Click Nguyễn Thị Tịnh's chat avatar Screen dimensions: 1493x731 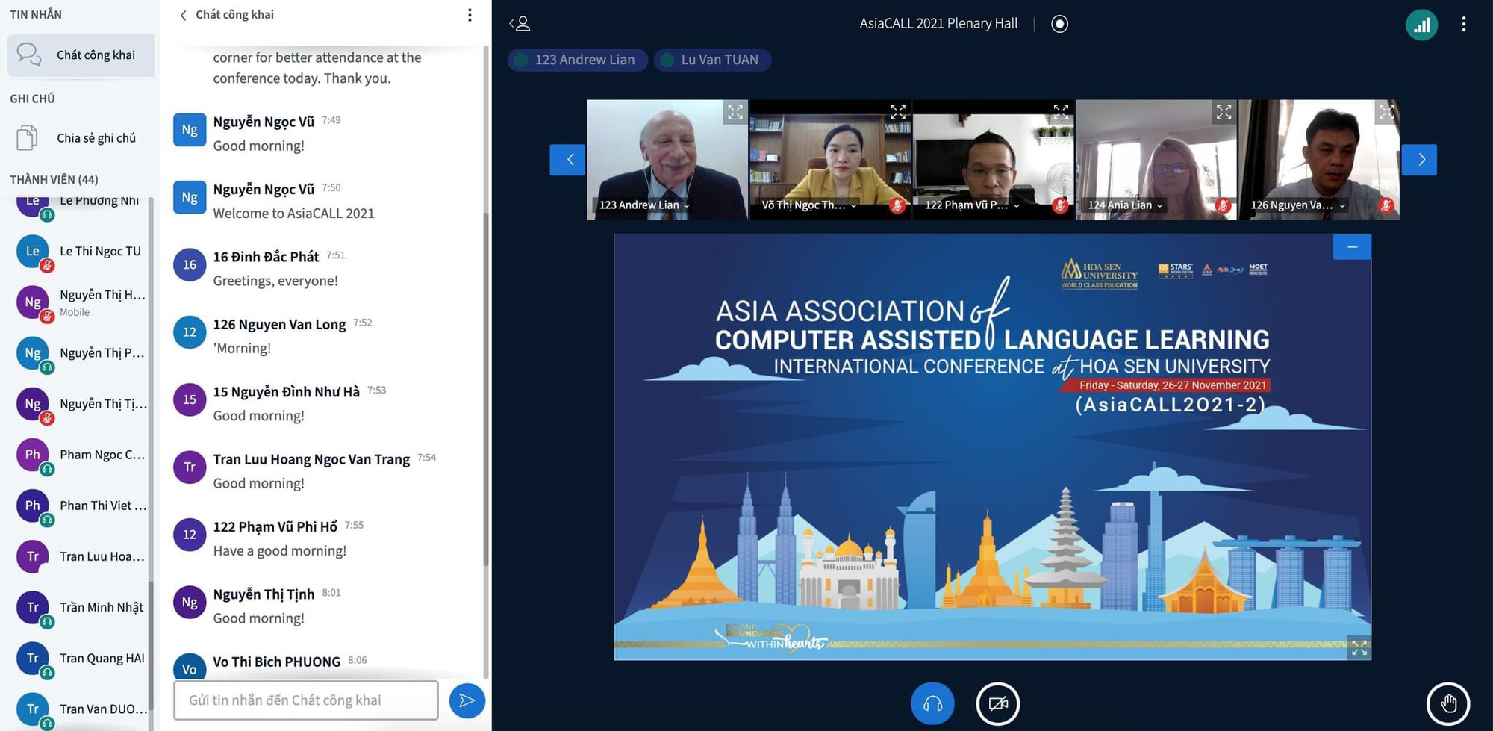click(x=190, y=603)
